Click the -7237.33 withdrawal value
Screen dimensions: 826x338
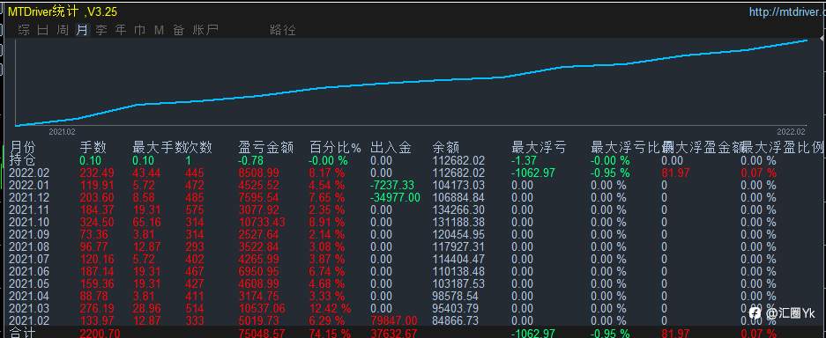(x=392, y=185)
